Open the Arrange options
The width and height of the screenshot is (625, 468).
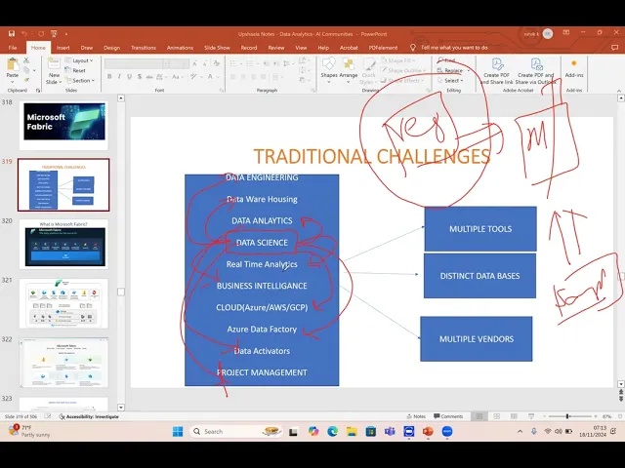pyautogui.click(x=349, y=69)
